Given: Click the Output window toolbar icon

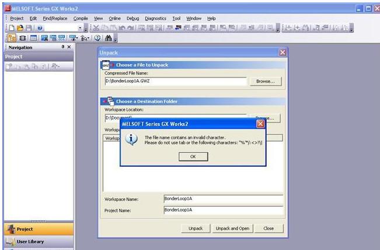Looking at the screenshot, I should click(x=33, y=38).
